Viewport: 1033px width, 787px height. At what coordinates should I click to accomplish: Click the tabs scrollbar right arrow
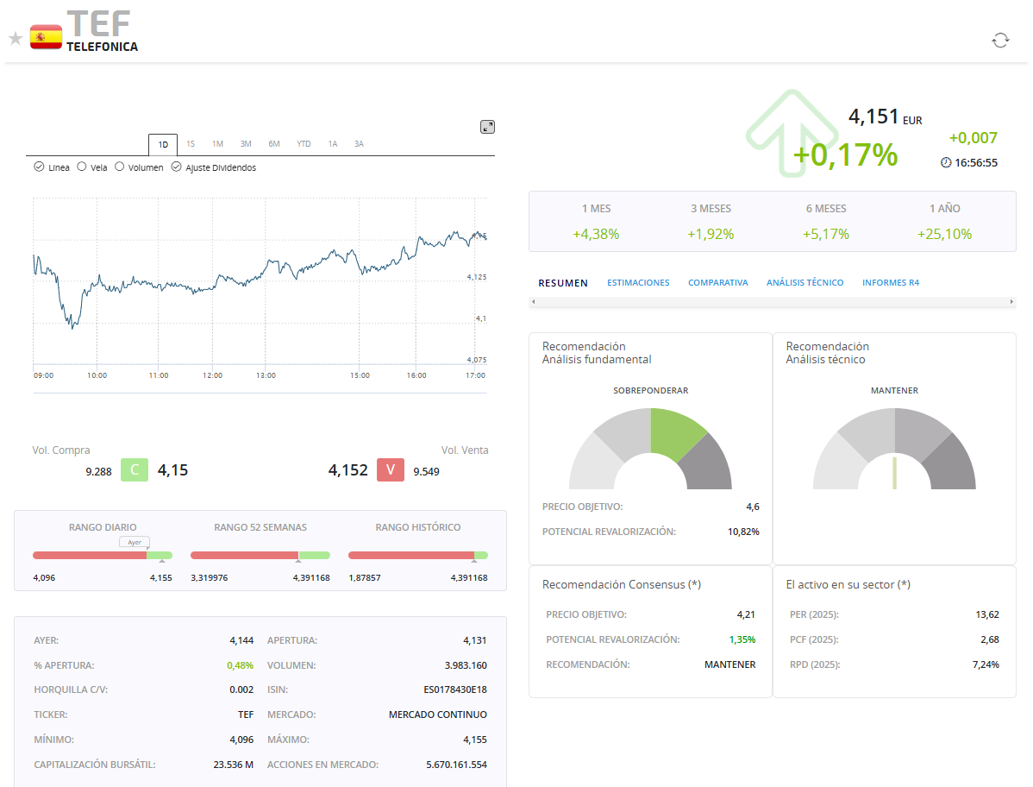pyautogui.click(x=1011, y=302)
